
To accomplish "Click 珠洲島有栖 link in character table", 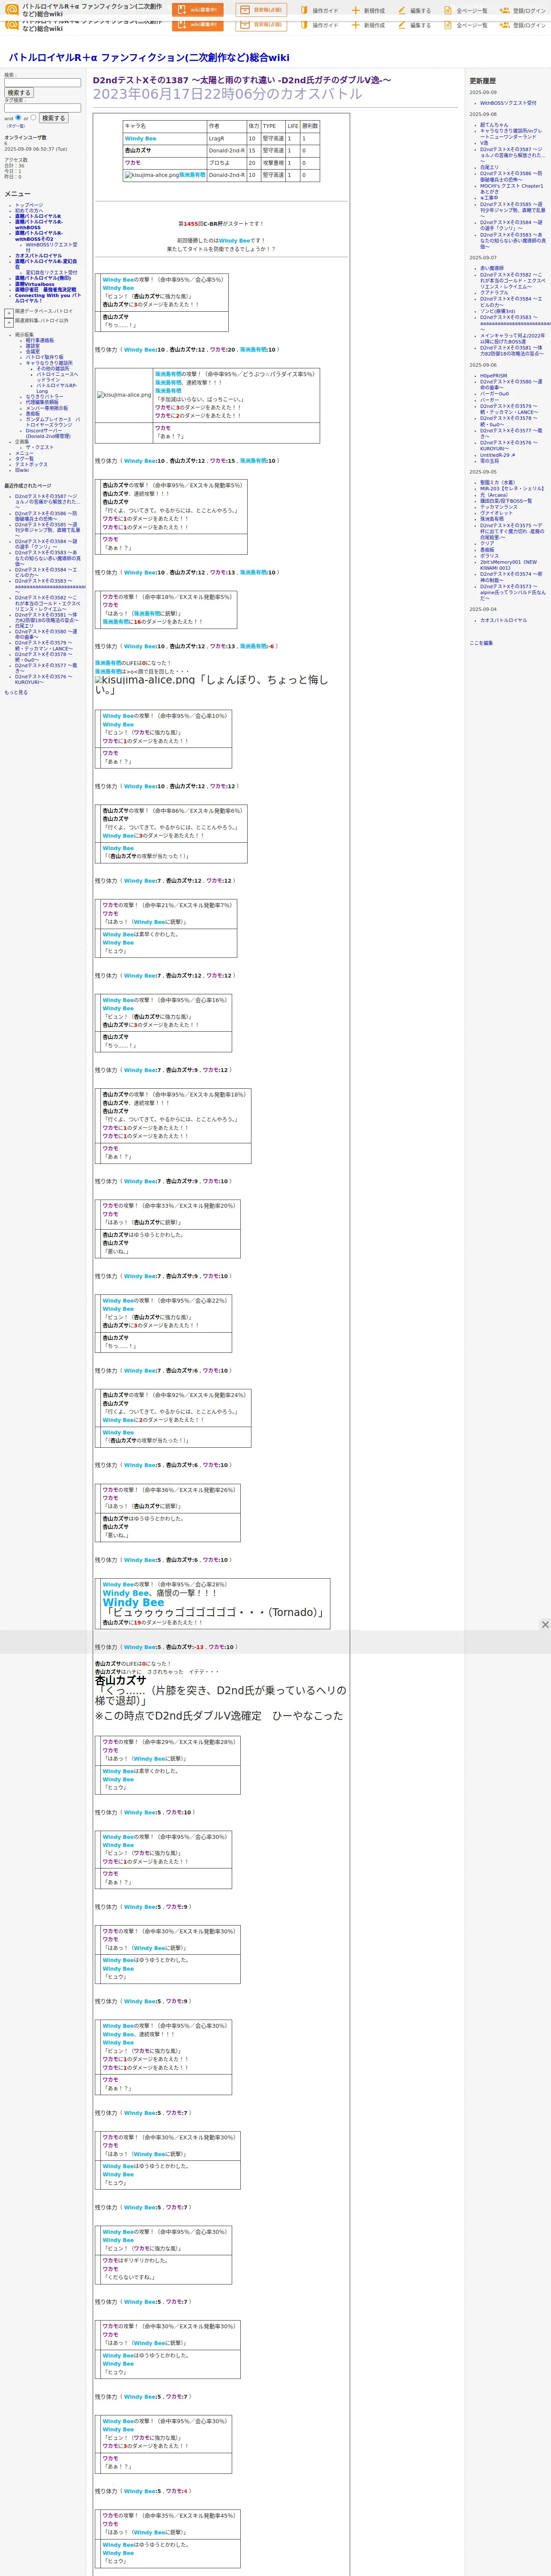I will click(x=192, y=175).
